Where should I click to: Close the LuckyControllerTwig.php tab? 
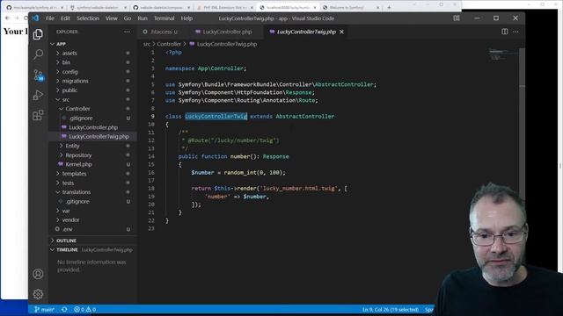tap(342, 32)
